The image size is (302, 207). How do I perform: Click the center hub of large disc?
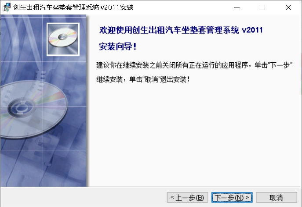(x=22, y=107)
